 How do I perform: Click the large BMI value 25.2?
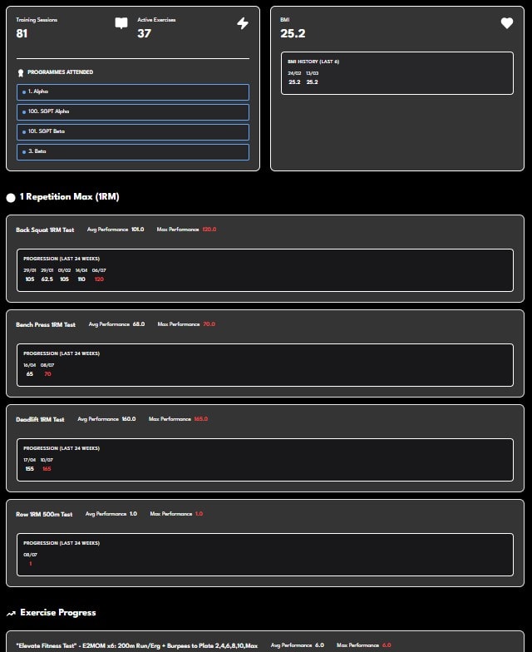293,33
